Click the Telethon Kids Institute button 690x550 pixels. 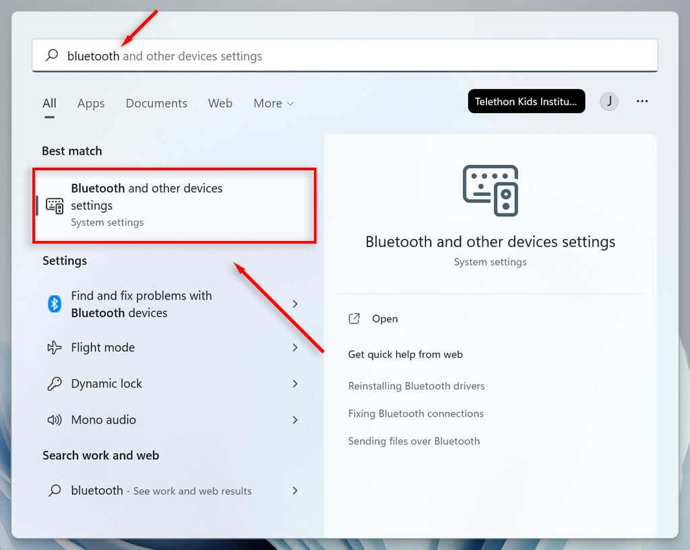[526, 102]
